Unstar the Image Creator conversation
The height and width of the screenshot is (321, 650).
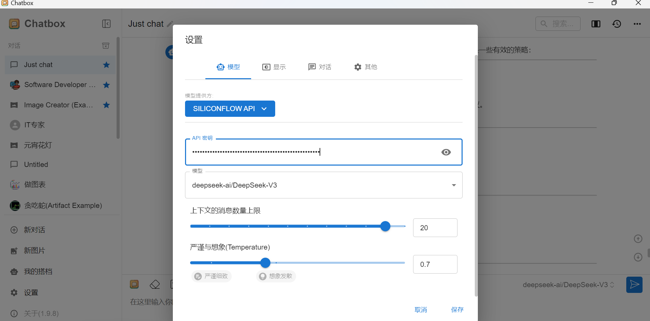[x=106, y=105]
